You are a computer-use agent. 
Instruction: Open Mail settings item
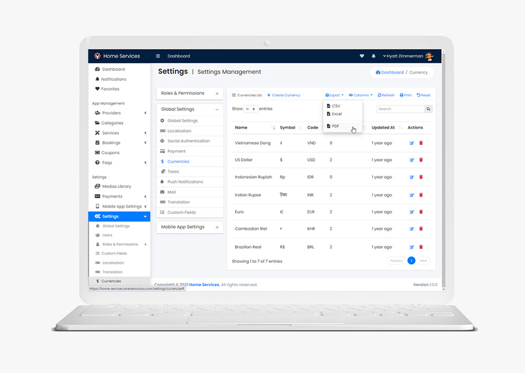(190, 192)
